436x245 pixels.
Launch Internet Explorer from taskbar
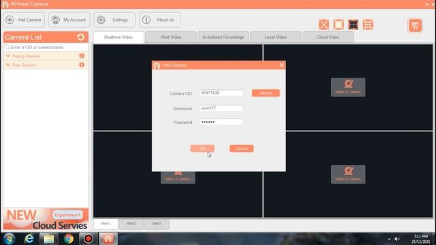(29, 239)
